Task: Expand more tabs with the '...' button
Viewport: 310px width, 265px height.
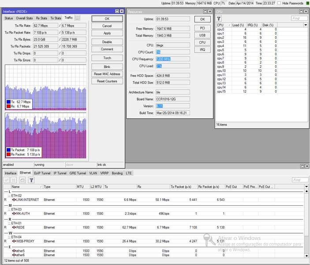Action: point(77,18)
